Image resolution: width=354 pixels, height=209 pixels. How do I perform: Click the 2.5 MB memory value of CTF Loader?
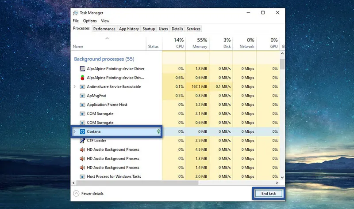[x=201, y=141]
